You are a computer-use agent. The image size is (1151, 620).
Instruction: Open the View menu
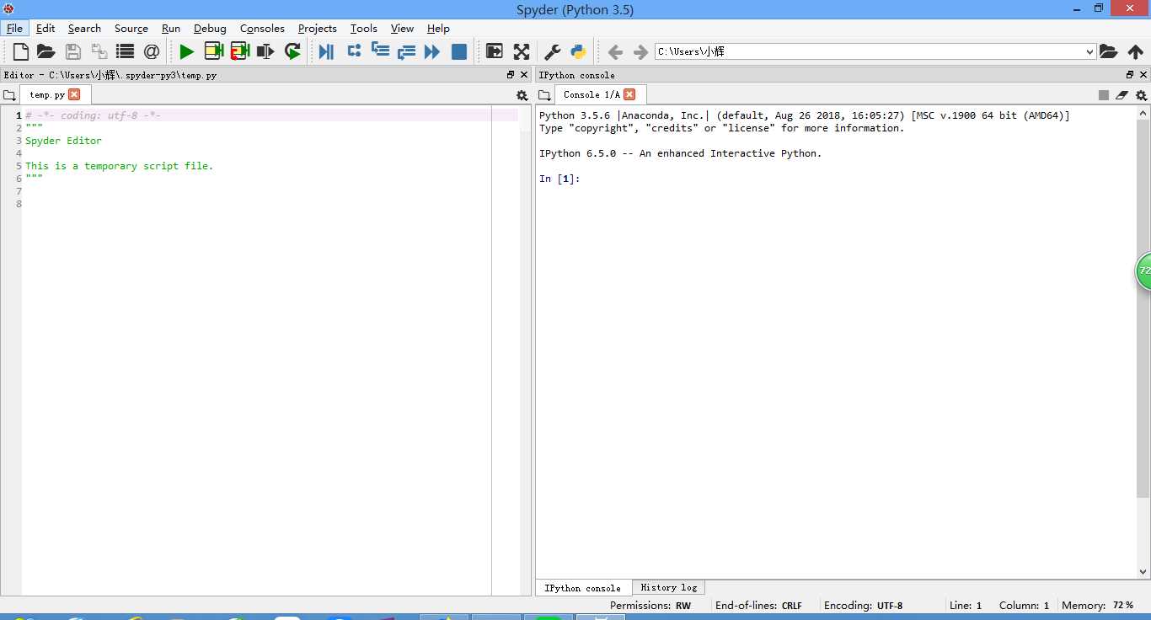(x=402, y=28)
